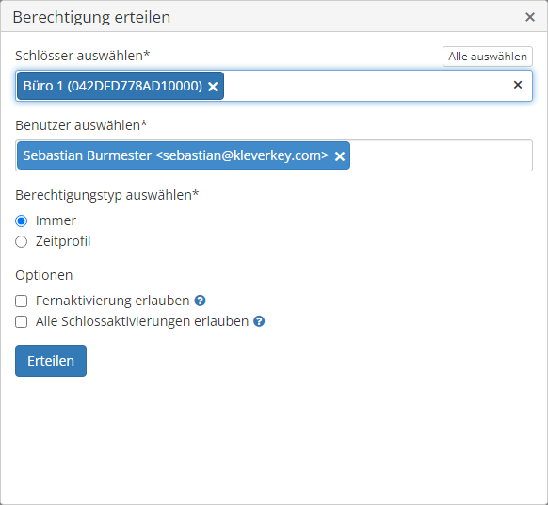Enable Alle Schlossaktivierungen erlauben checkbox
This screenshot has height=505, width=548.
click(x=22, y=321)
